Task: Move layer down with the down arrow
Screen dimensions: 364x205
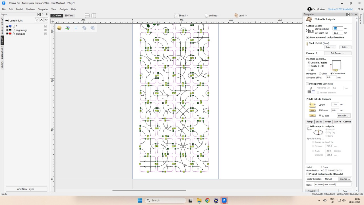Action: (x=46, y=20)
